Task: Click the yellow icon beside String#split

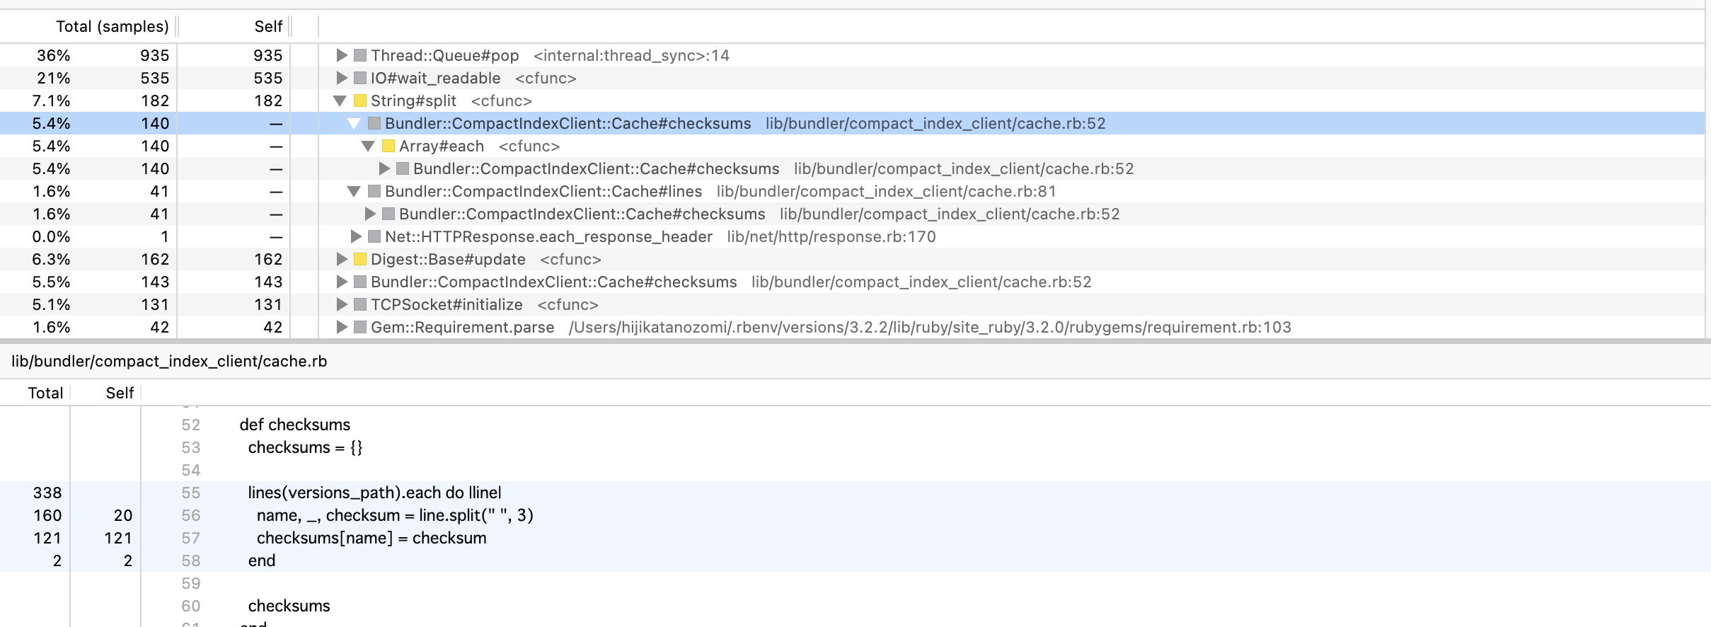Action: click(360, 100)
